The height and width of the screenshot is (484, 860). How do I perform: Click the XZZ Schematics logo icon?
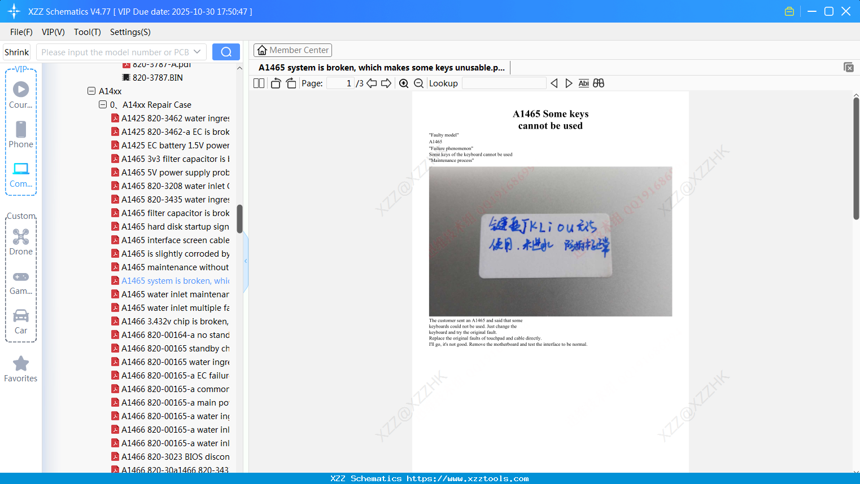click(14, 11)
